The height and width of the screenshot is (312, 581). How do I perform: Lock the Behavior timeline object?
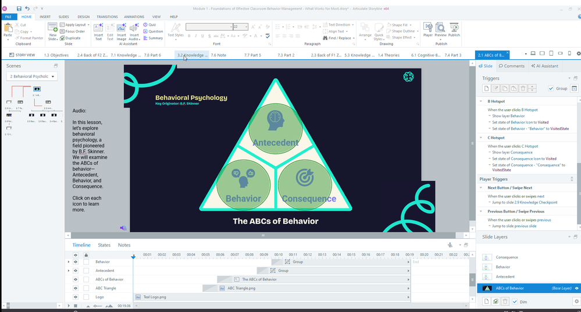[86, 261]
